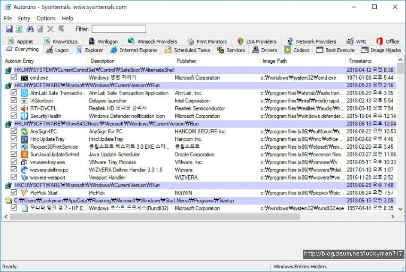Click the RTHDVCPL speaker icon
Image resolution: width=406 pixels, height=272 pixels.
pyautogui.click(x=24, y=108)
